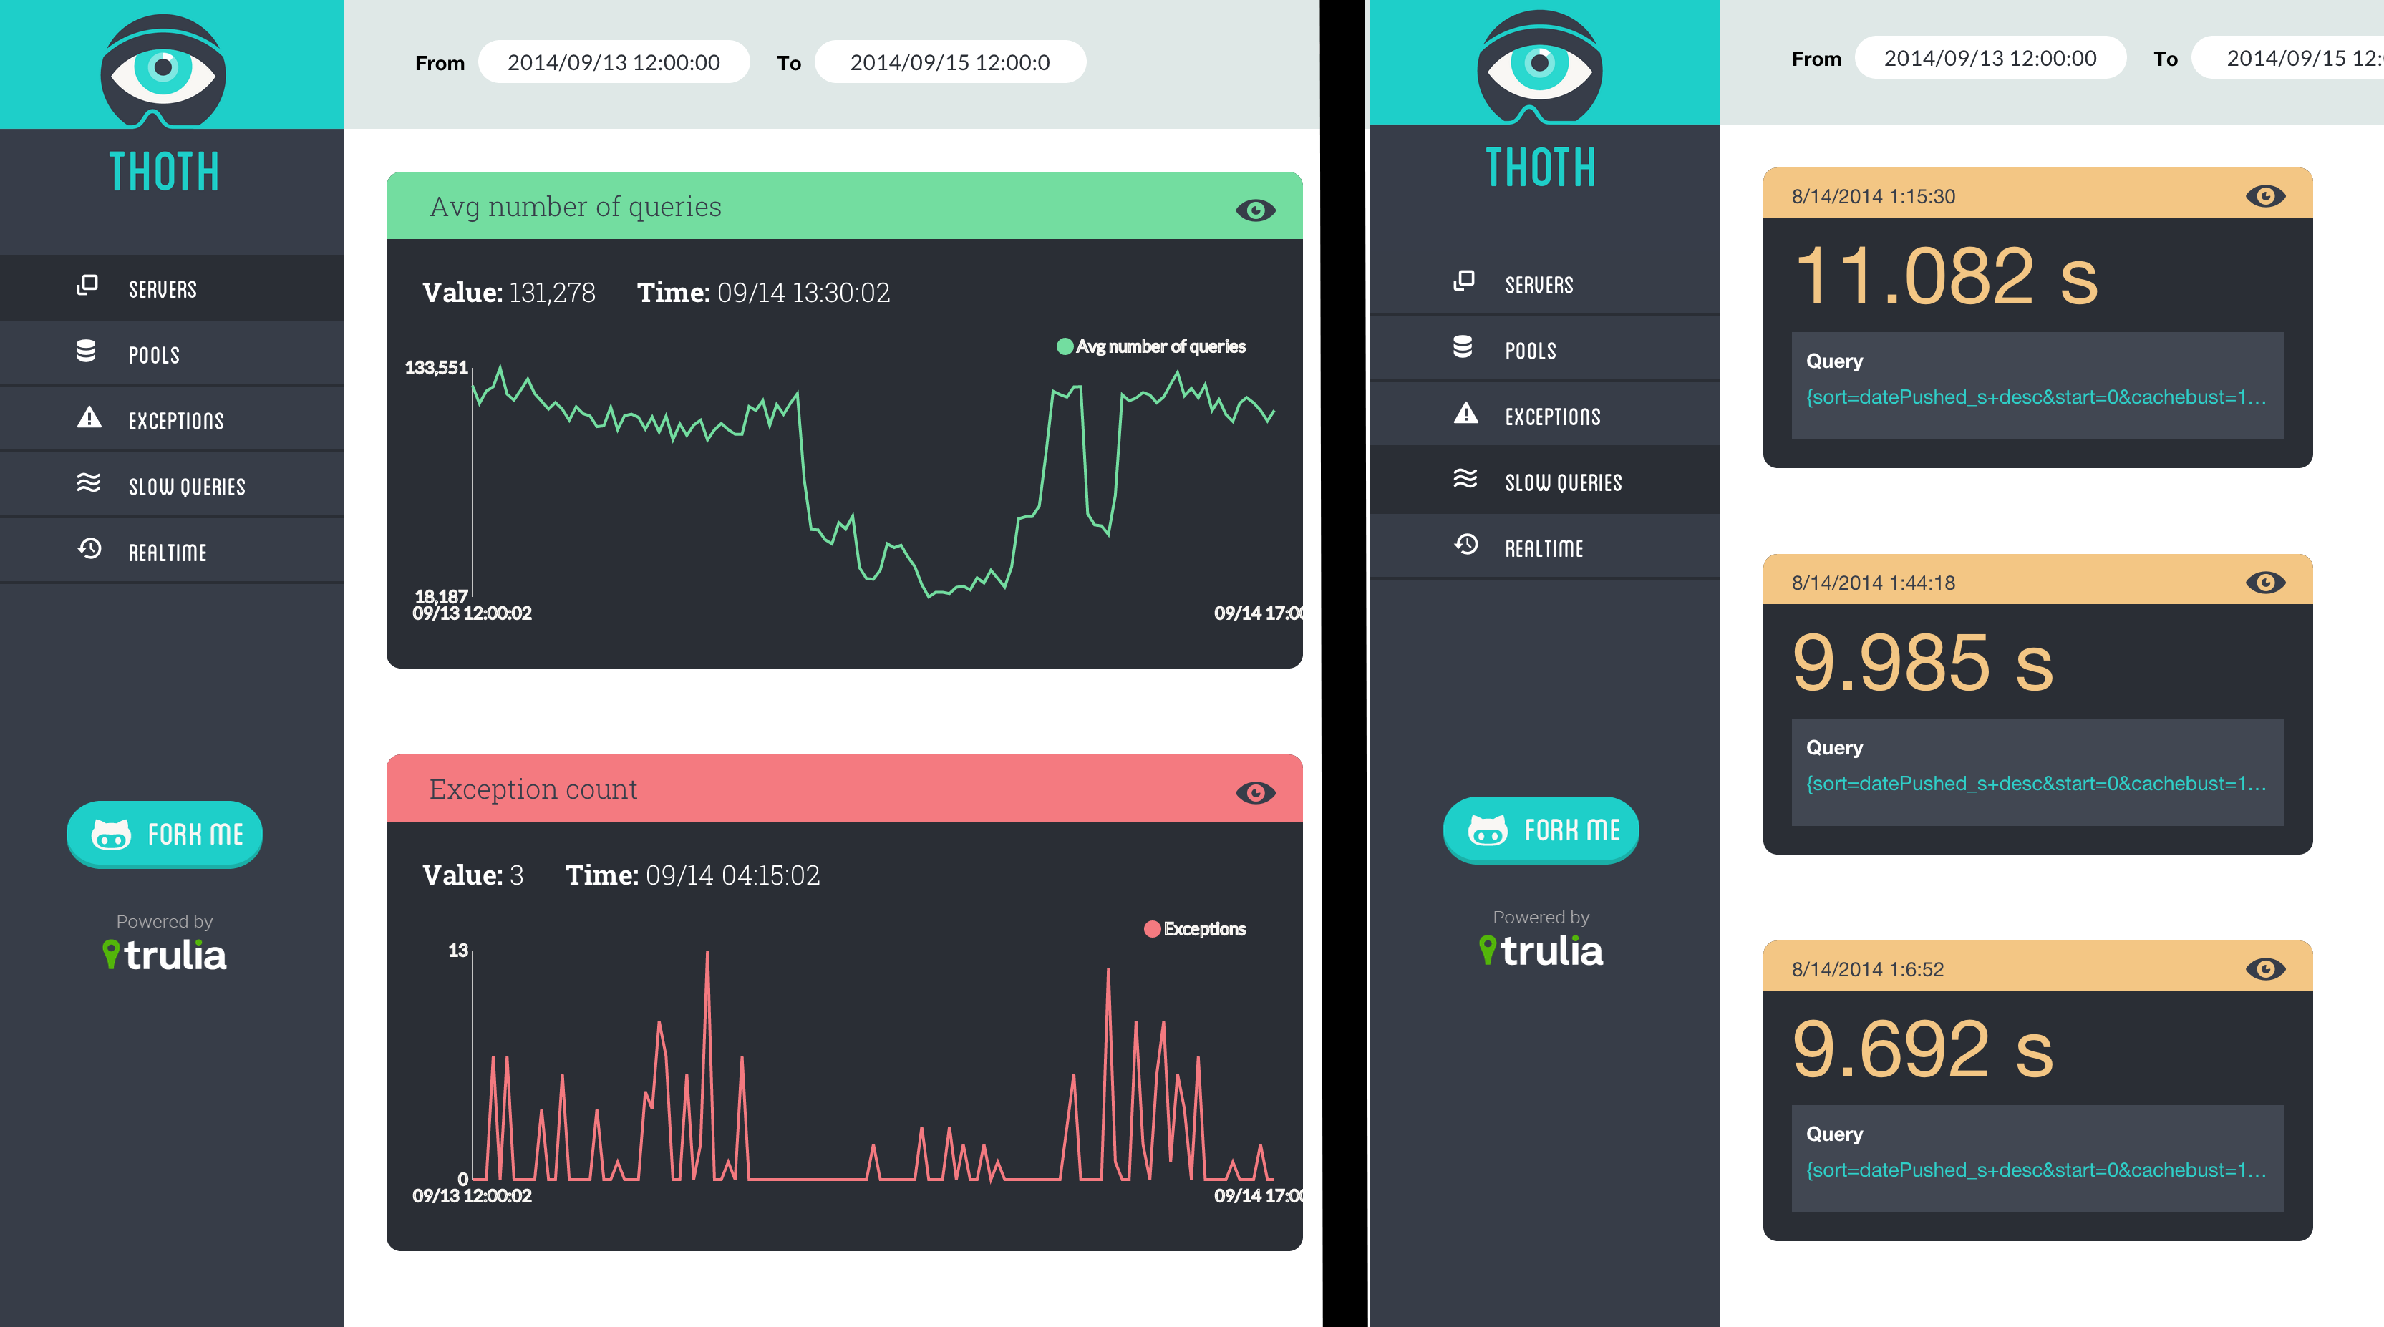Click the Pools database icon in left sidebar
The height and width of the screenshot is (1327, 2384).
tap(86, 351)
